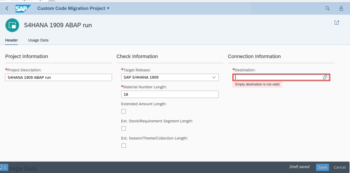Viewport: 350px width, 173px height.
Task: Enable the Extended Amount Length checkbox
Action: click(124, 111)
